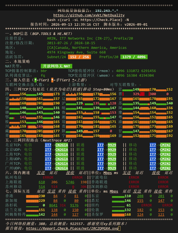
Task: Click congestion algorithm value bbr
Action: click(x=44, y=71)
